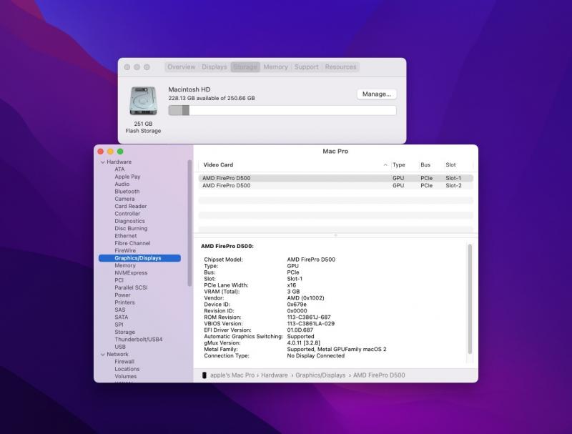Select Disc Burning in the sidebar
Viewport: 572px width, 434px height.
(x=131, y=228)
